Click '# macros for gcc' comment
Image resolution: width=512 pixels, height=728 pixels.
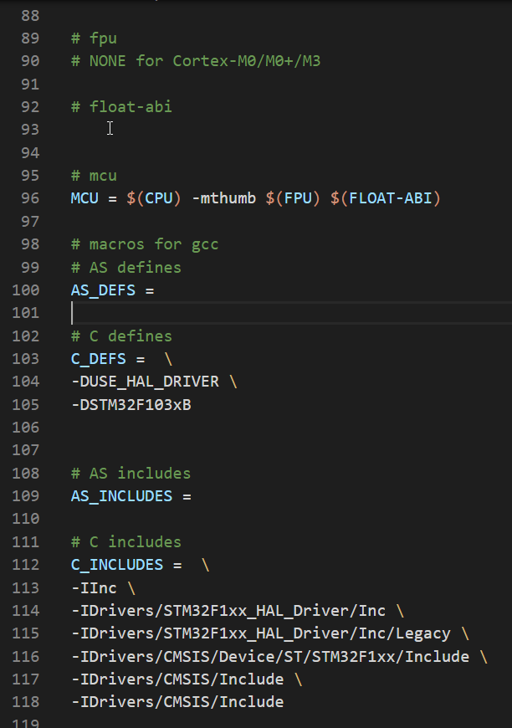[x=145, y=244]
